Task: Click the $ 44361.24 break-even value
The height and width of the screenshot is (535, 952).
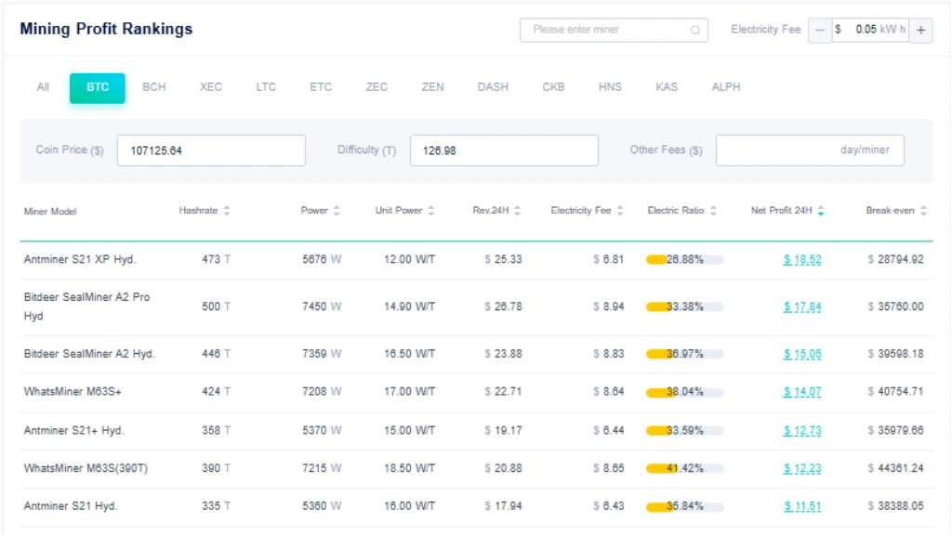Action: 895,468
